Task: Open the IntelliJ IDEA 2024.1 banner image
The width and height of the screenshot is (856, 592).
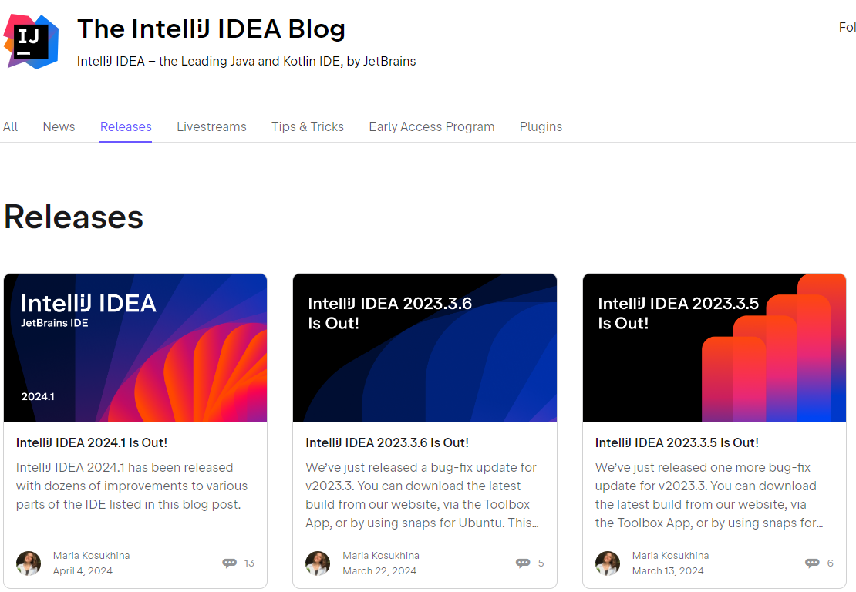Action: 136,348
